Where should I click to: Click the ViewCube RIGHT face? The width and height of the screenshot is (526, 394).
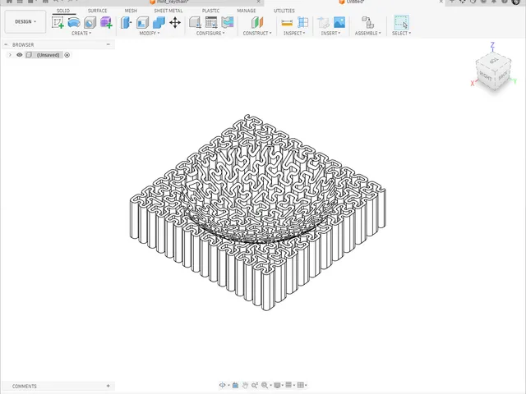(x=486, y=77)
